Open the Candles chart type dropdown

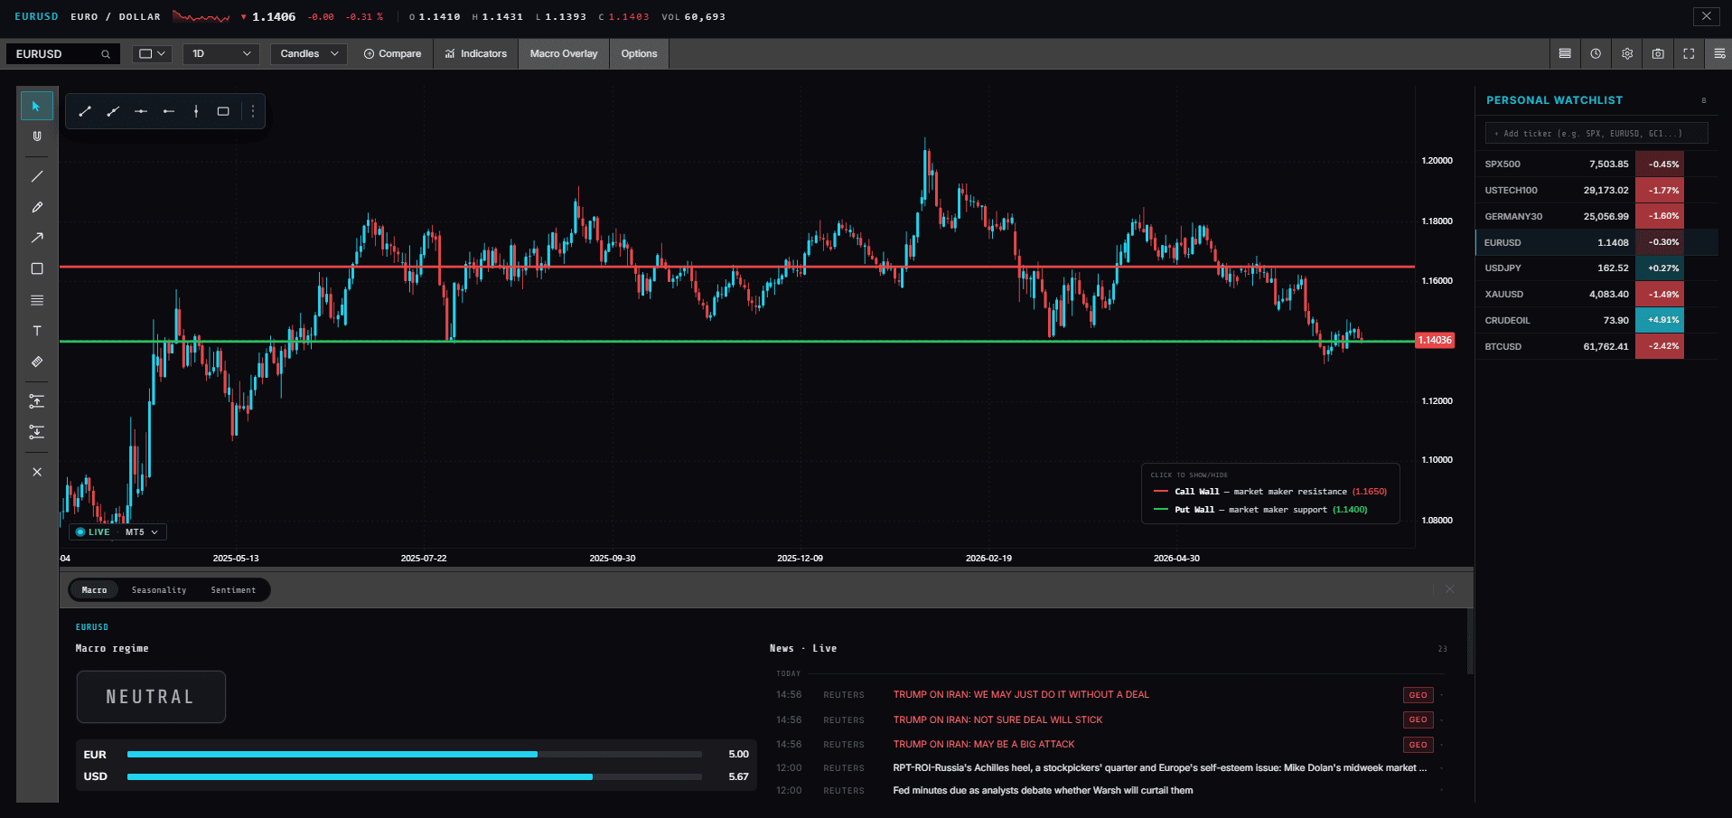point(309,53)
